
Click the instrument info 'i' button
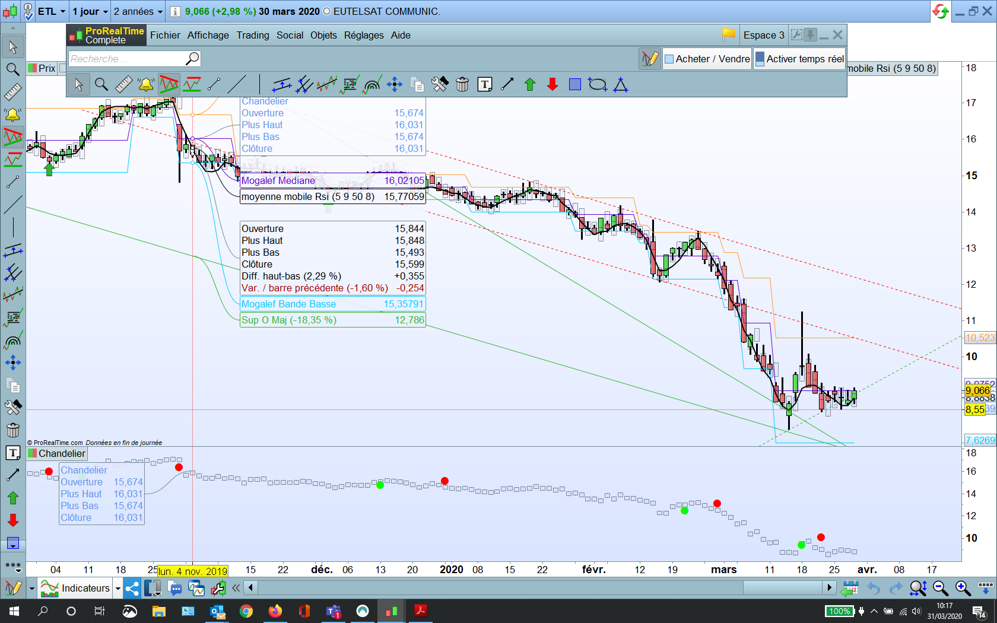(x=175, y=11)
